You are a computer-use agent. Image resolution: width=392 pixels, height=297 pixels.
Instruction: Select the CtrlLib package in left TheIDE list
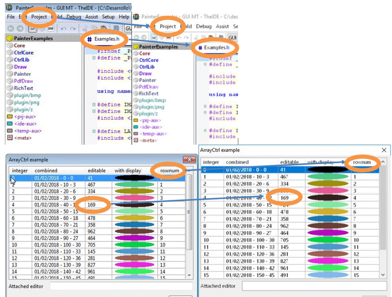(24, 60)
